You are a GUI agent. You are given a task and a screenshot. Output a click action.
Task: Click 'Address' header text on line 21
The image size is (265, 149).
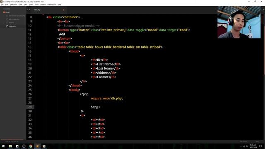103,73
